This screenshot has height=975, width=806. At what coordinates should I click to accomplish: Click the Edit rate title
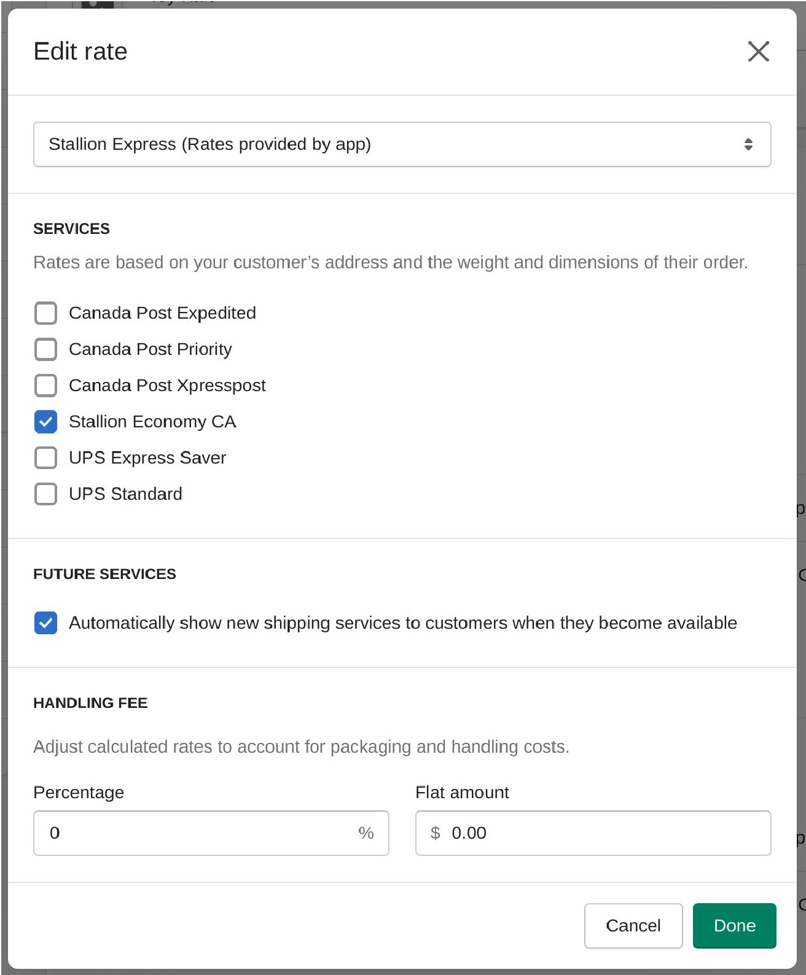[80, 52]
